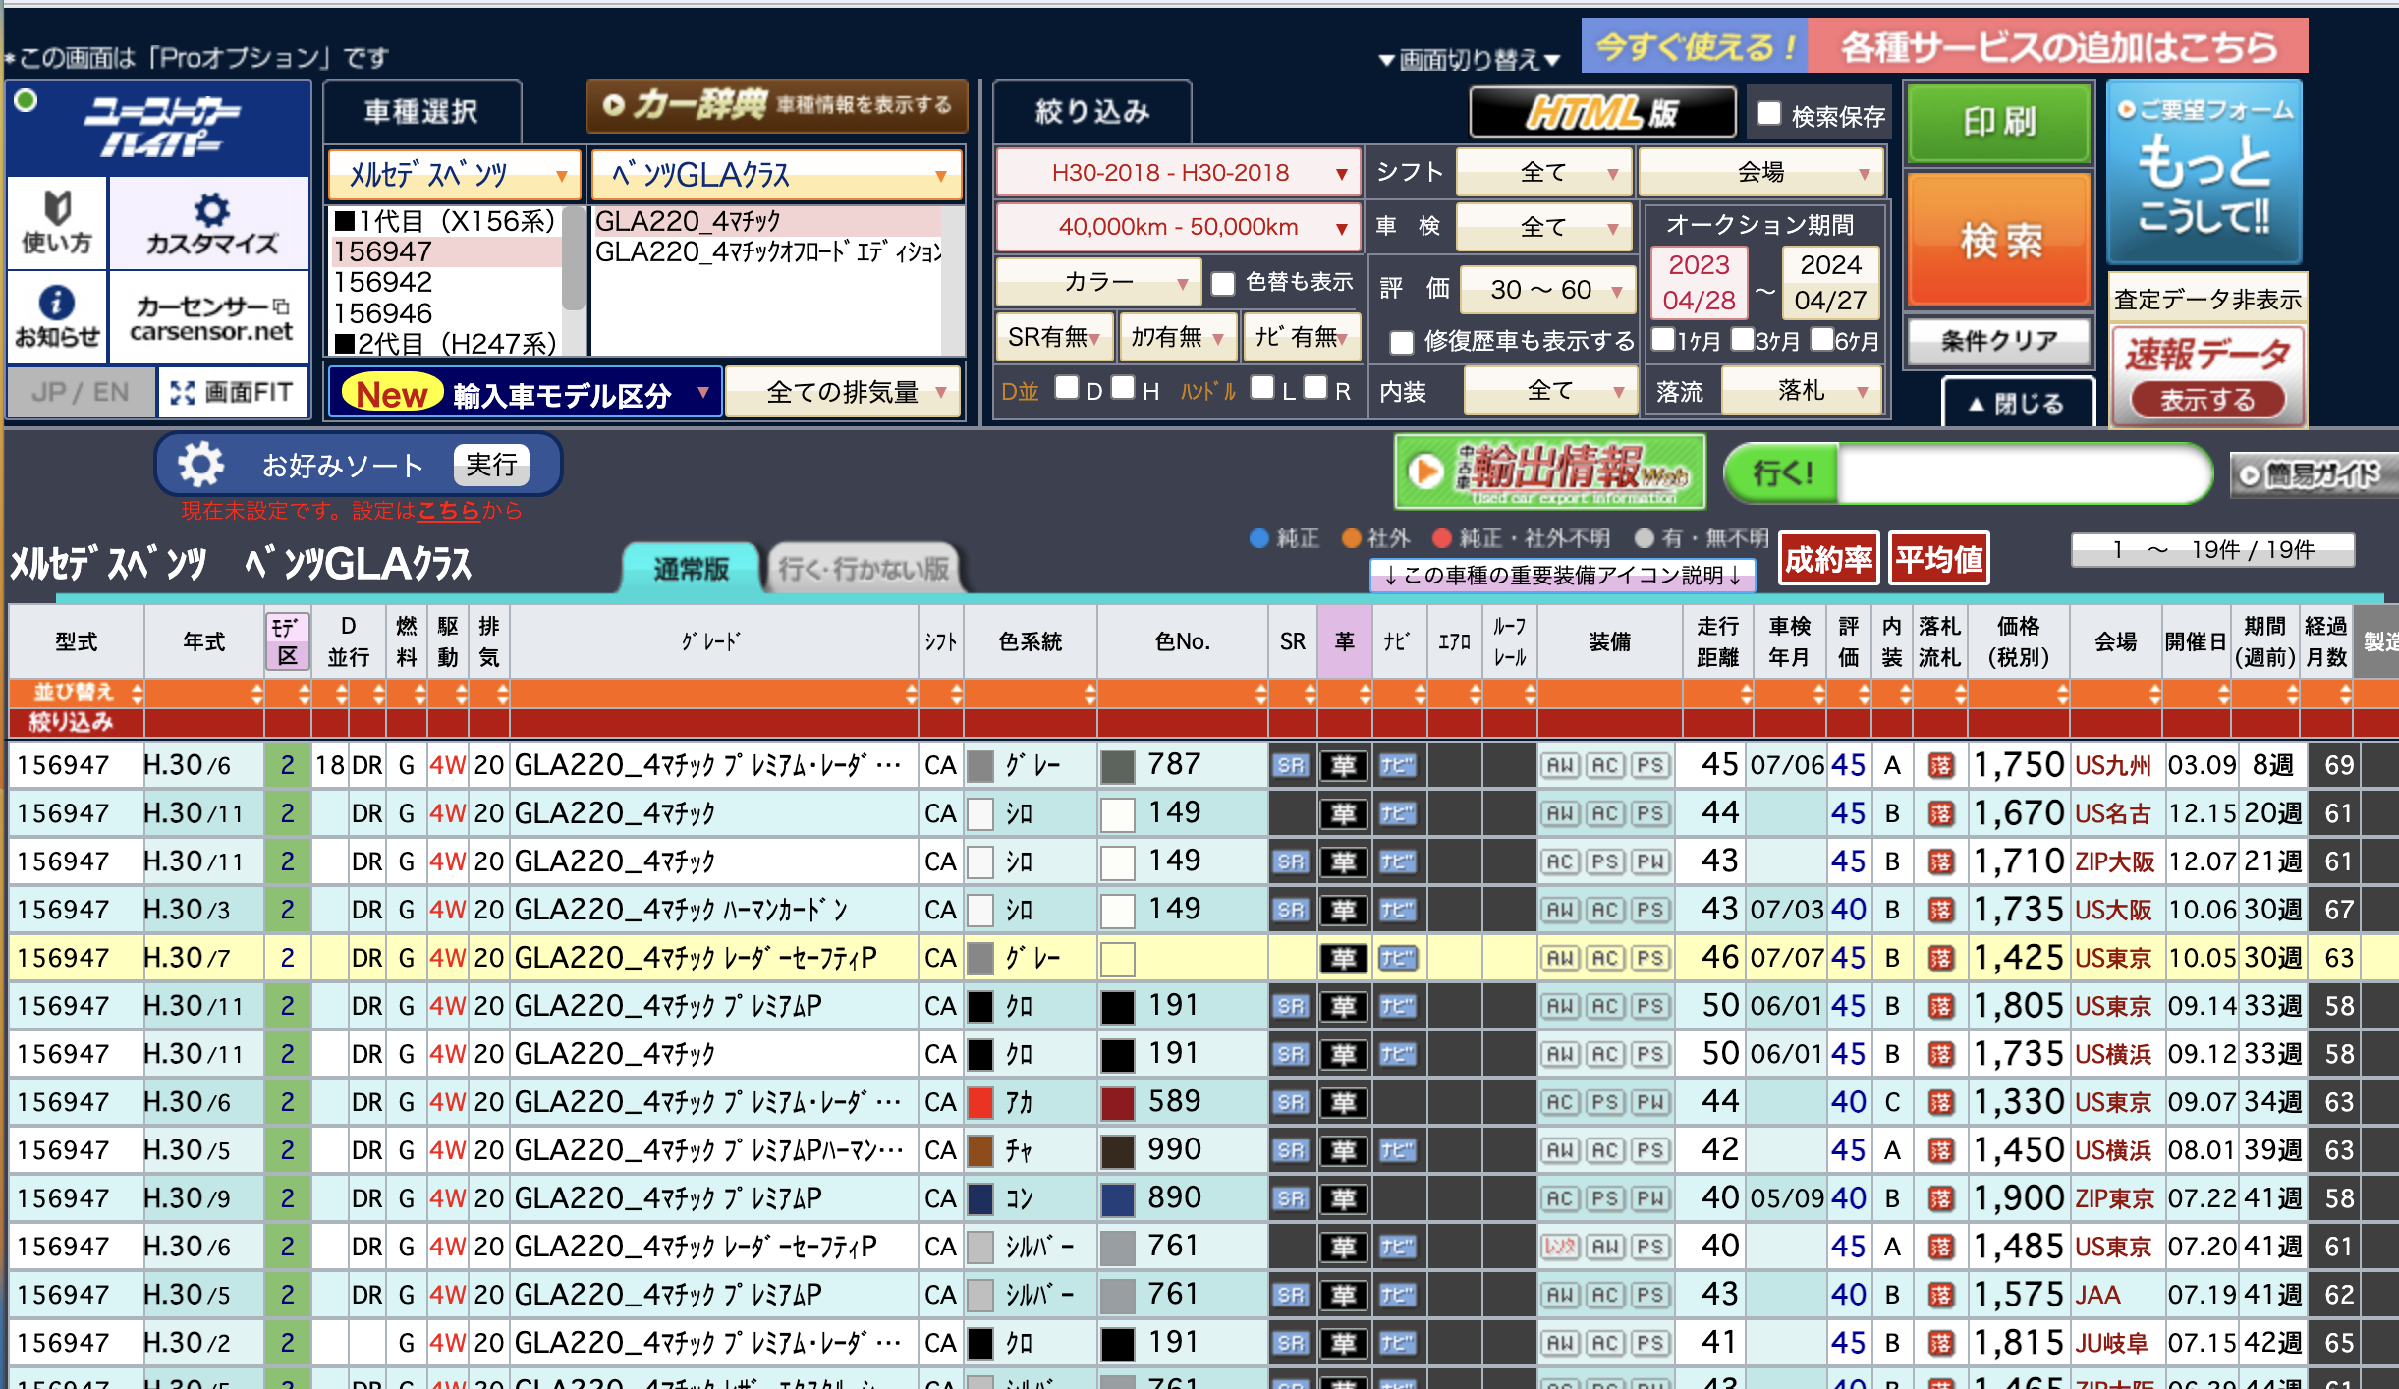The image size is (2399, 1389).
Task: Click the green 印刷 button
Action: pos(1999,122)
